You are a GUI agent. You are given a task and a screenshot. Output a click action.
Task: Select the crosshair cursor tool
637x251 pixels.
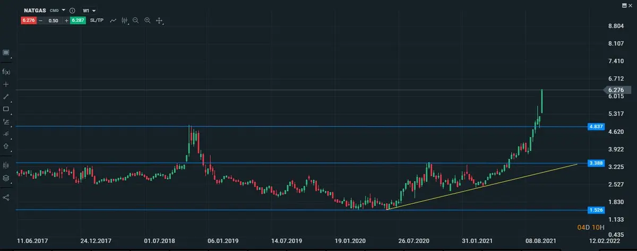6,84
